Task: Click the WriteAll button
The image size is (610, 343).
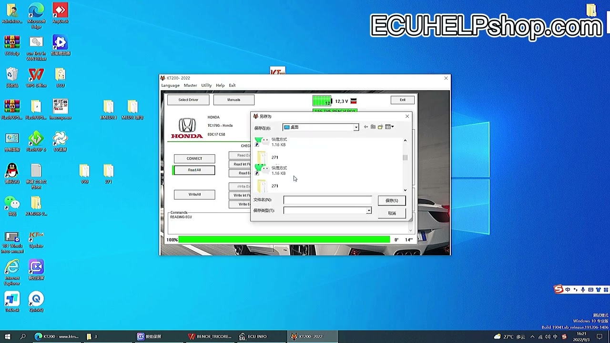Action: (x=194, y=194)
